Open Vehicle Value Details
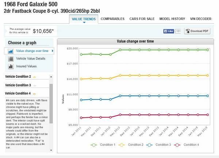Image resolution: width=219 pixels, height=158 pixels. click(31, 58)
